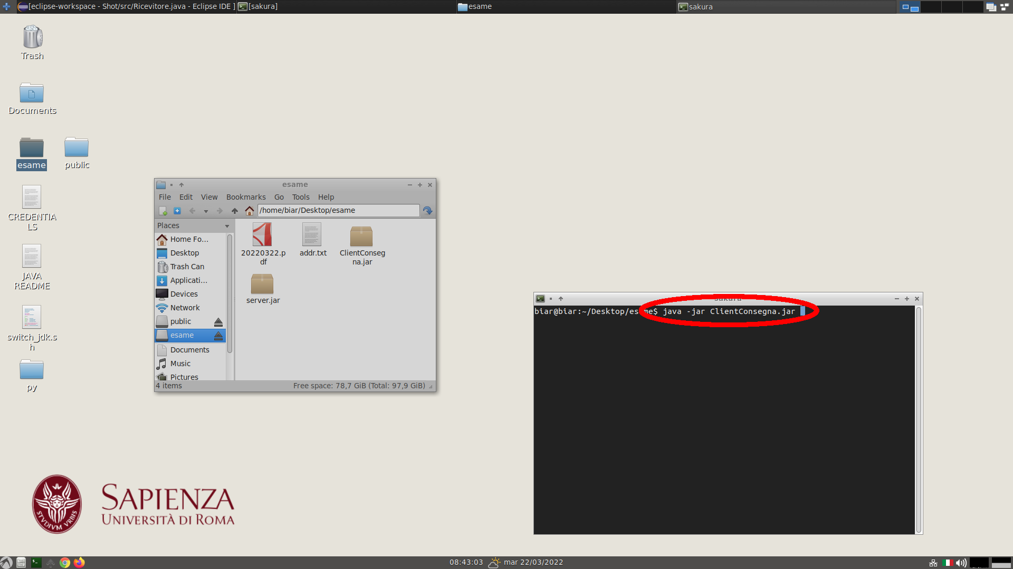Click the volume icon in system tray
Image resolution: width=1013 pixels, height=569 pixels.
pos(961,563)
